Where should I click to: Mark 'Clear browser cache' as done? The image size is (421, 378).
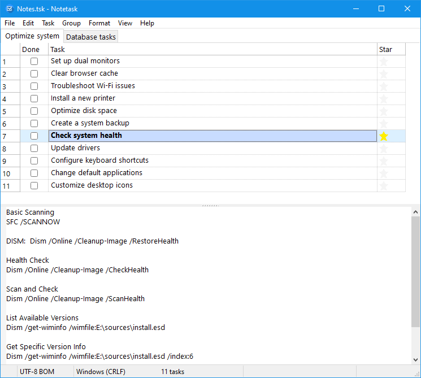coord(34,73)
